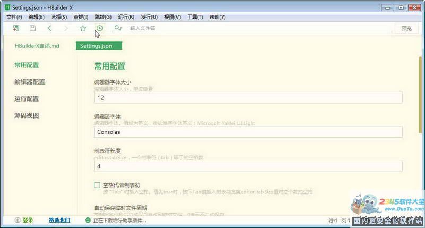
Task: Open the 视图(V) menu
Action: tap(172, 17)
